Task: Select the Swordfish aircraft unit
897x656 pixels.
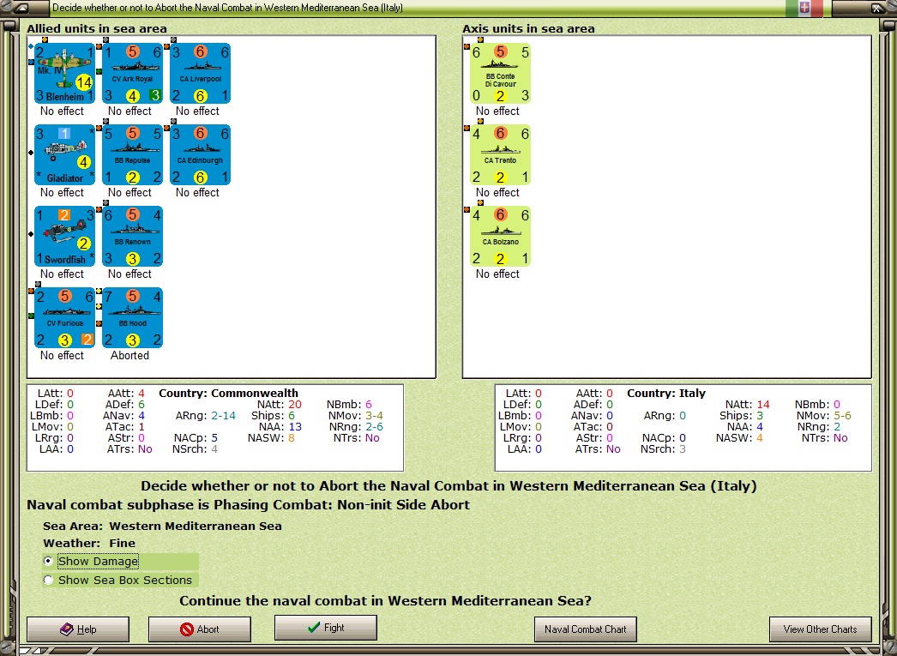Action: point(64,236)
